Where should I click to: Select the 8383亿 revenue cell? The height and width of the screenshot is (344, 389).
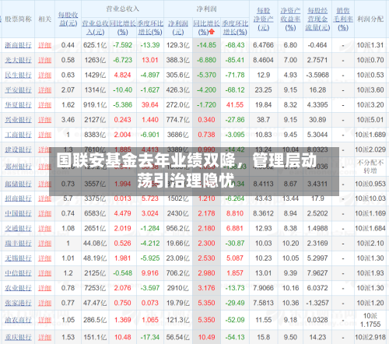coord(95,135)
